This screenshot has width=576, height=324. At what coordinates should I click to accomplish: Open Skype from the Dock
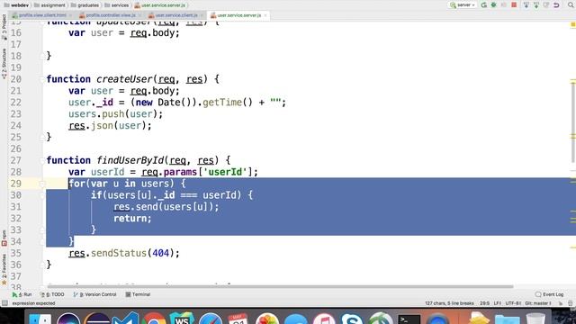(352, 319)
